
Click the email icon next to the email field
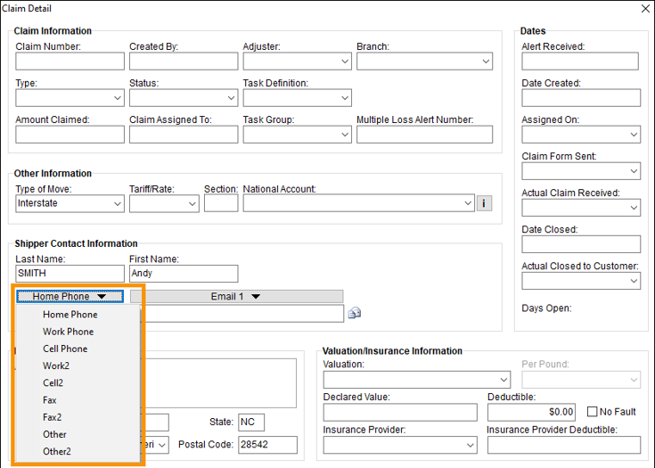354,313
